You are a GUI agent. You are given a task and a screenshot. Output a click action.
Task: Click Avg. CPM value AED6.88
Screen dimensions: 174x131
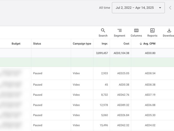tap(150, 105)
